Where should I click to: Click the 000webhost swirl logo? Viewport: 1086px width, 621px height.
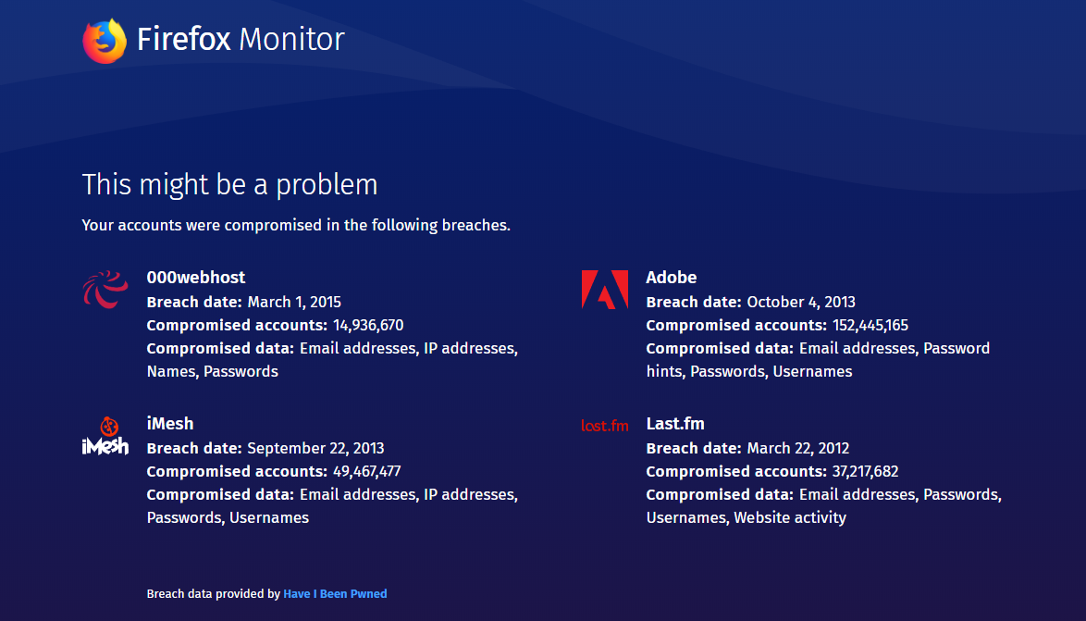(x=105, y=288)
